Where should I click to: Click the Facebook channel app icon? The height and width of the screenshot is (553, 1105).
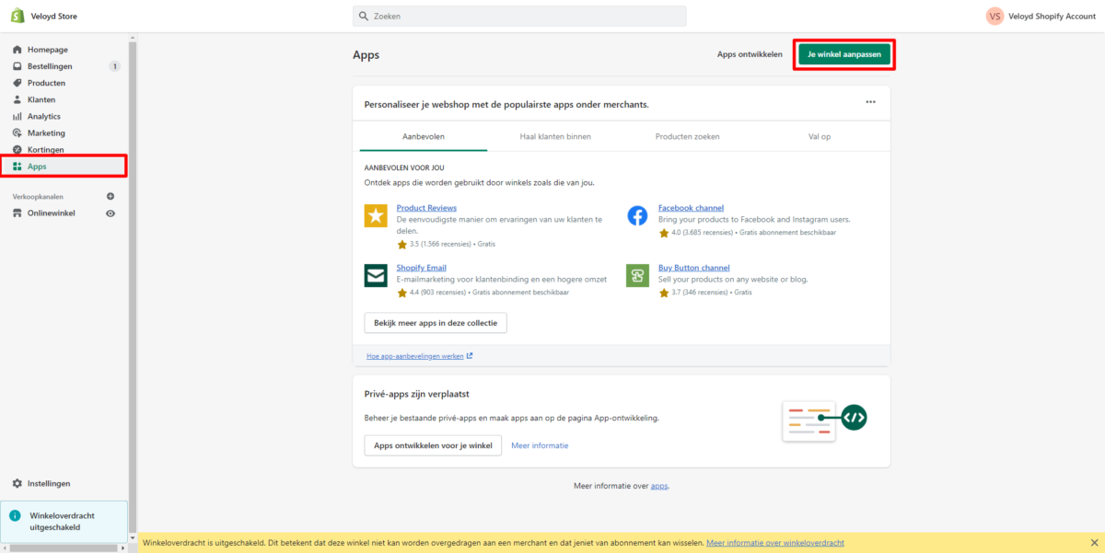(637, 216)
